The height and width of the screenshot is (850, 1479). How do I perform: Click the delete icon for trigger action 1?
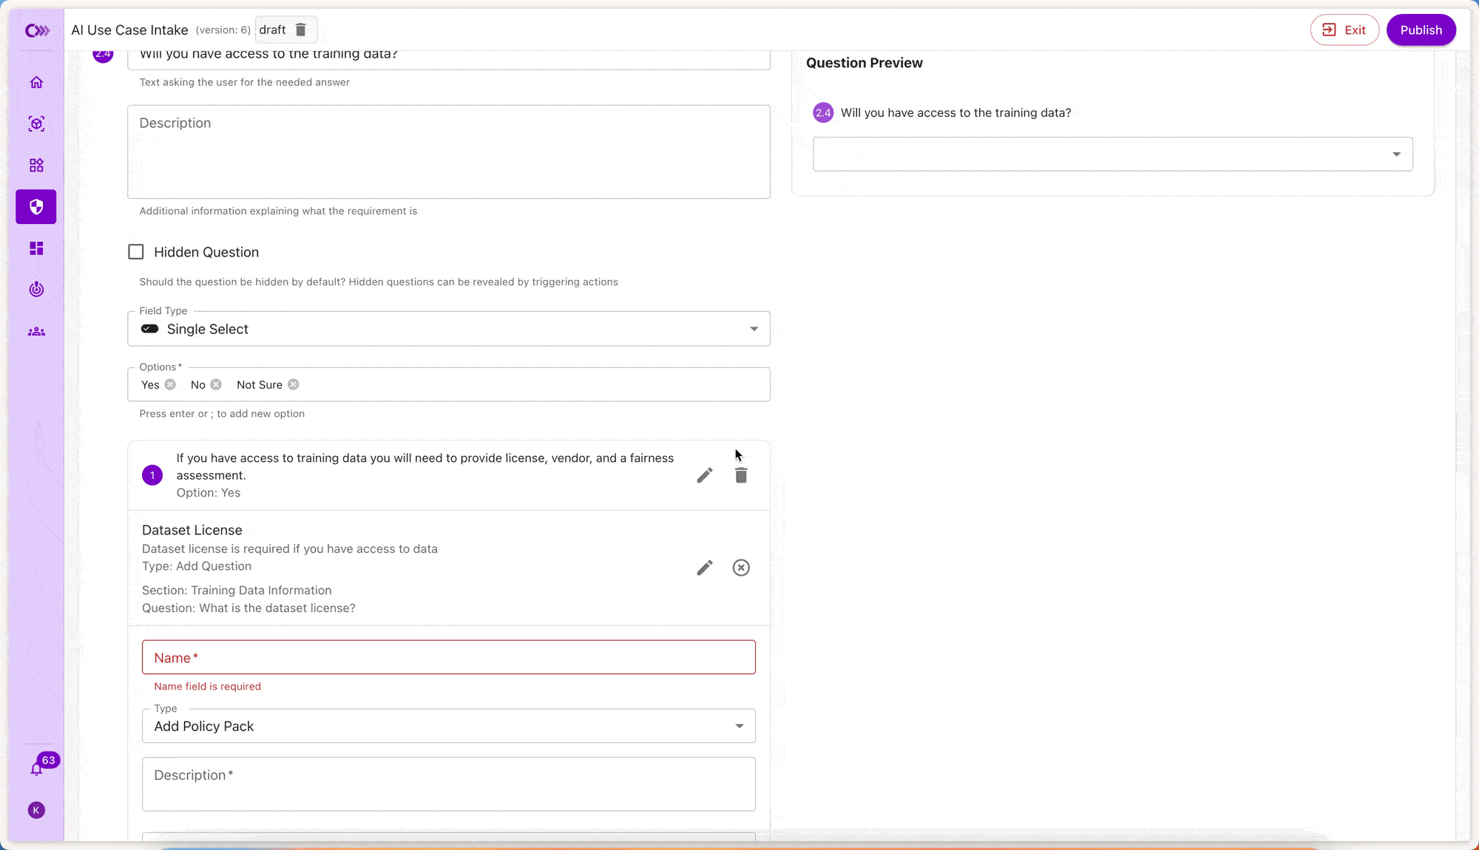pos(740,475)
